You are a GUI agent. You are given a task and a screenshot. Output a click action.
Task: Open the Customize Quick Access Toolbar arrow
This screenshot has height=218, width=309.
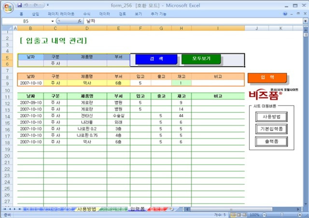coord(48,5)
